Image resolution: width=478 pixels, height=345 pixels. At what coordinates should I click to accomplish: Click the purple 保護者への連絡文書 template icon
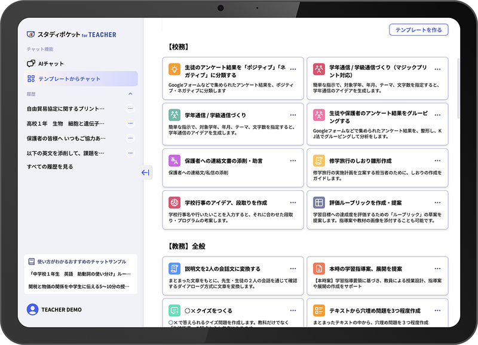pos(173,160)
